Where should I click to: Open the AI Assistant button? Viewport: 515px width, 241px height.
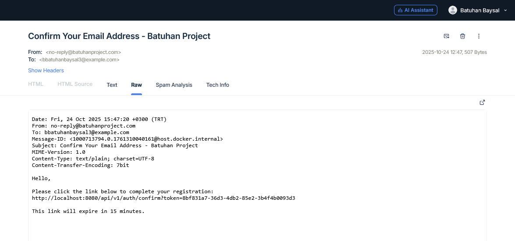[416, 10]
